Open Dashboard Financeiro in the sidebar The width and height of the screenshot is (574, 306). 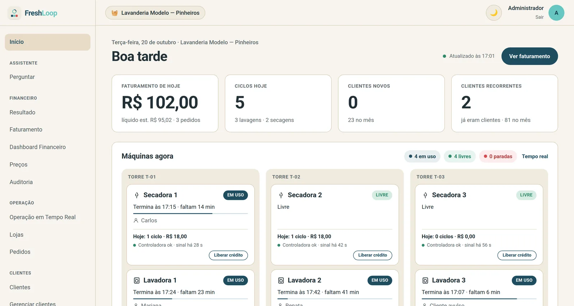38,147
